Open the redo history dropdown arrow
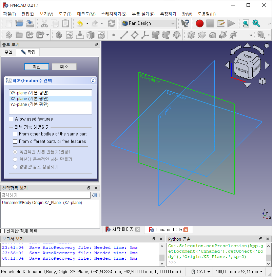The width and height of the screenshot is (272, 277). coord(102,23)
